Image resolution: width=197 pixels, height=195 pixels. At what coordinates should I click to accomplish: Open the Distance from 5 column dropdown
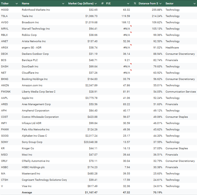(x=160, y=4)
